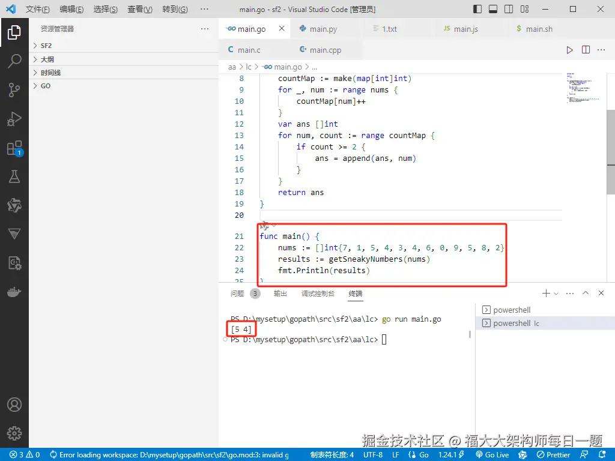Open notifications bell in status bar
Viewport: 615px width, 461px height.
[x=603, y=455]
